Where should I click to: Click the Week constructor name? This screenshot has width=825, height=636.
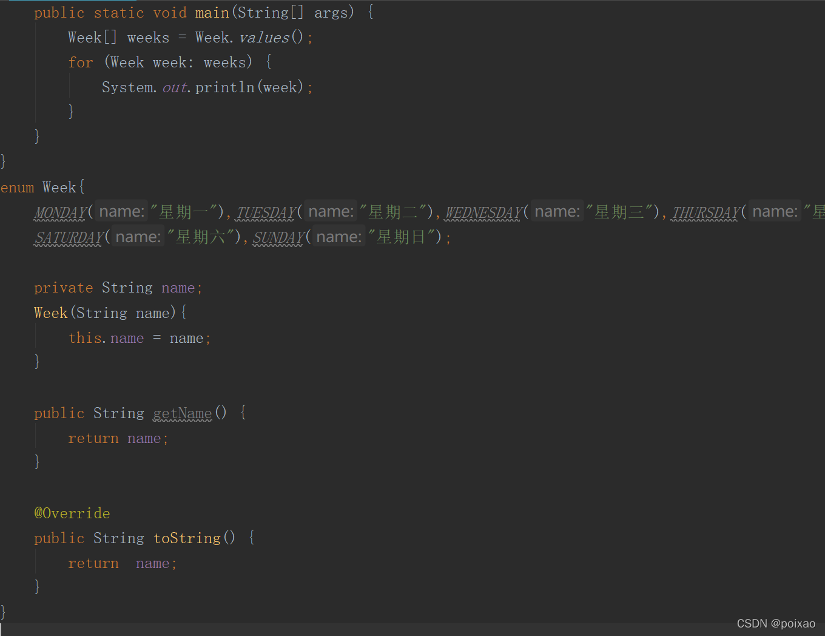pyautogui.click(x=51, y=313)
